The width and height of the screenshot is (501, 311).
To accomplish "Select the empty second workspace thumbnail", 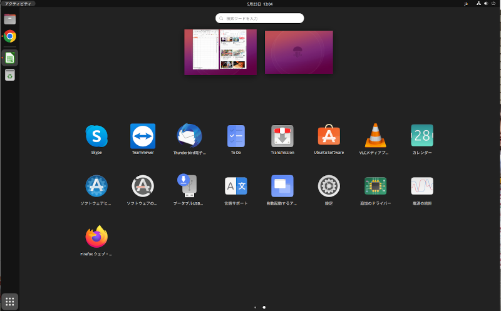I will click(299, 52).
